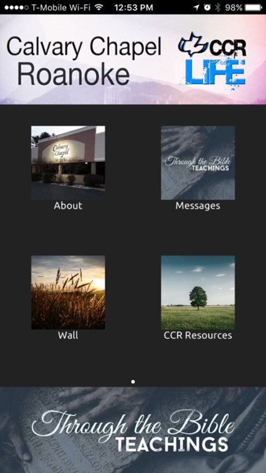Tap the About label
The width and height of the screenshot is (266, 473).
click(68, 206)
